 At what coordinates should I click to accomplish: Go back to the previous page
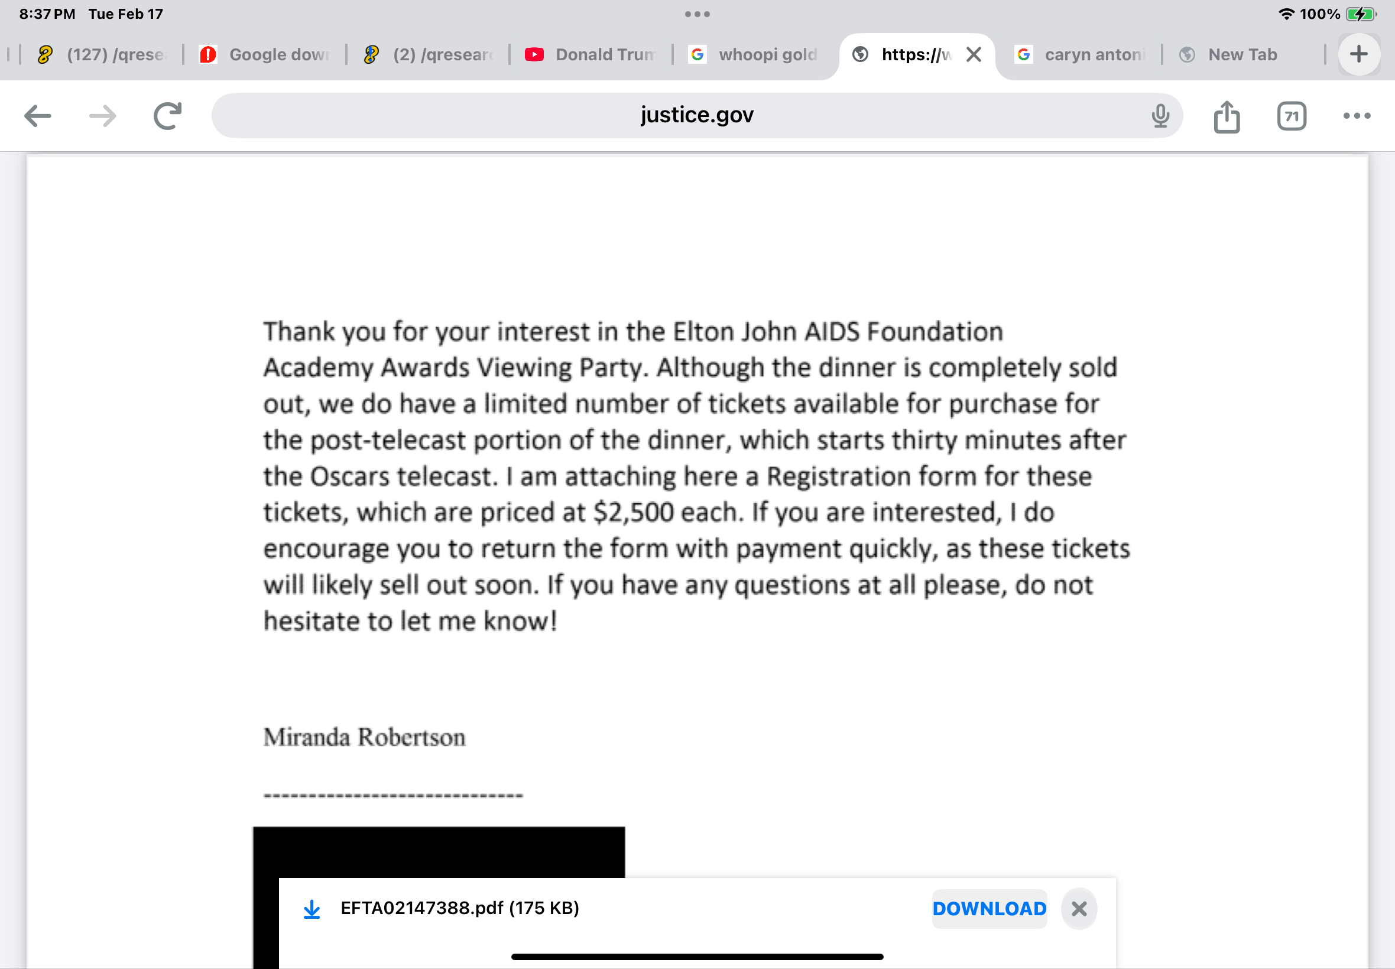pyautogui.click(x=38, y=115)
